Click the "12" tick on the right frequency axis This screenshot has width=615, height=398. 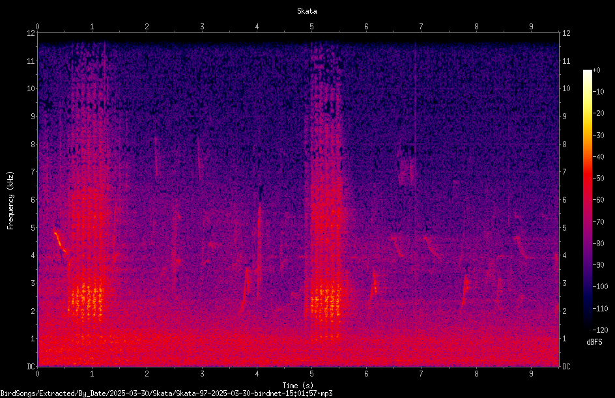pyautogui.click(x=566, y=33)
